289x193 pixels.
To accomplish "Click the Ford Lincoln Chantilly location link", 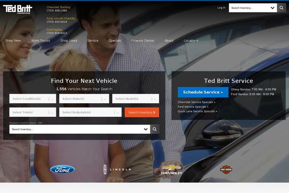I will click(61, 18).
